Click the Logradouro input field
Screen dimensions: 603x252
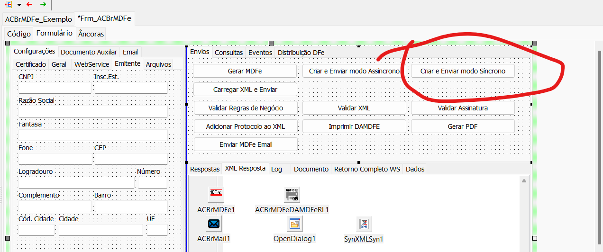pyautogui.click(x=76, y=182)
